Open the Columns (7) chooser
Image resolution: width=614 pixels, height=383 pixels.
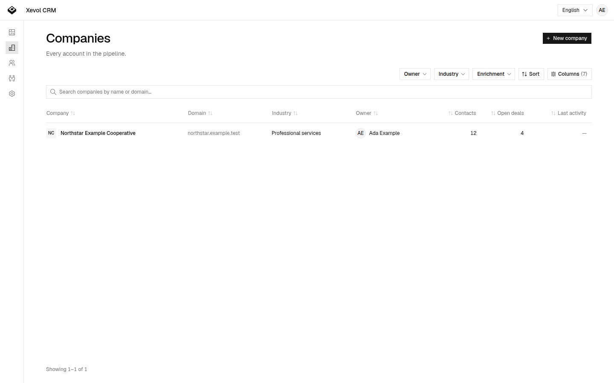(x=569, y=74)
